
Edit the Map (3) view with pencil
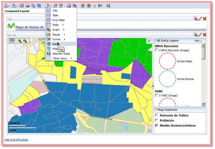(x=200, y=35)
